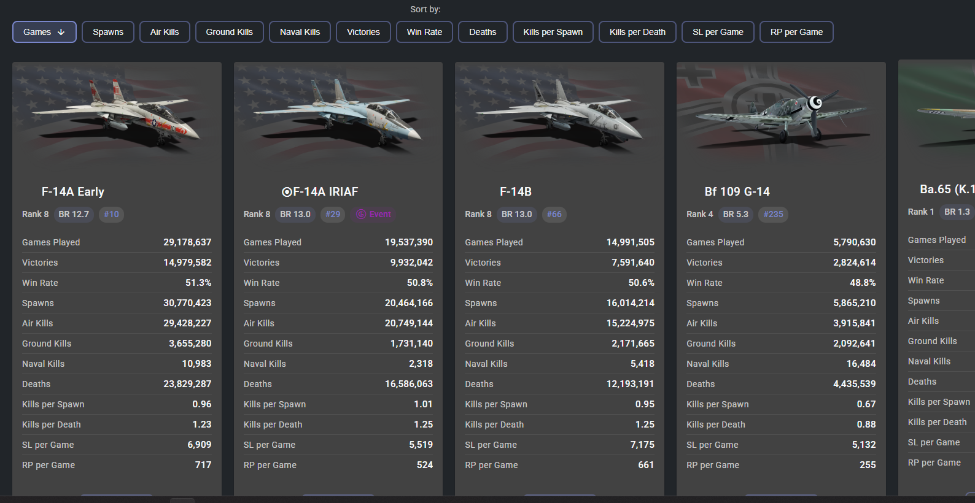Open the Bf 109 G-14 title
This screenshot has height=503, width=975.
737,192
